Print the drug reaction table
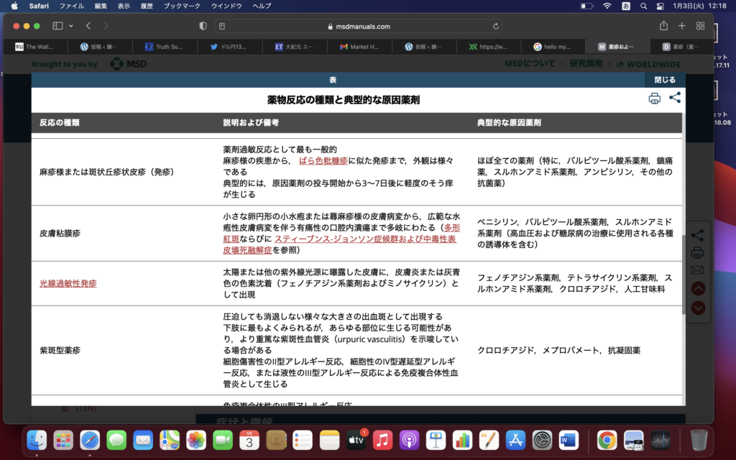Image resolution: width=736 pixels, height=460 pixels. pos(654,99)
